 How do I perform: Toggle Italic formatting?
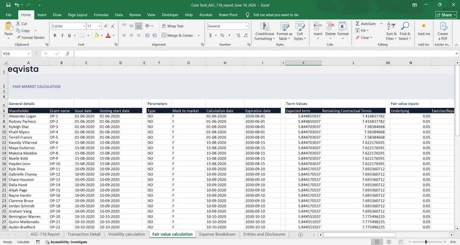tap(62, 35)
